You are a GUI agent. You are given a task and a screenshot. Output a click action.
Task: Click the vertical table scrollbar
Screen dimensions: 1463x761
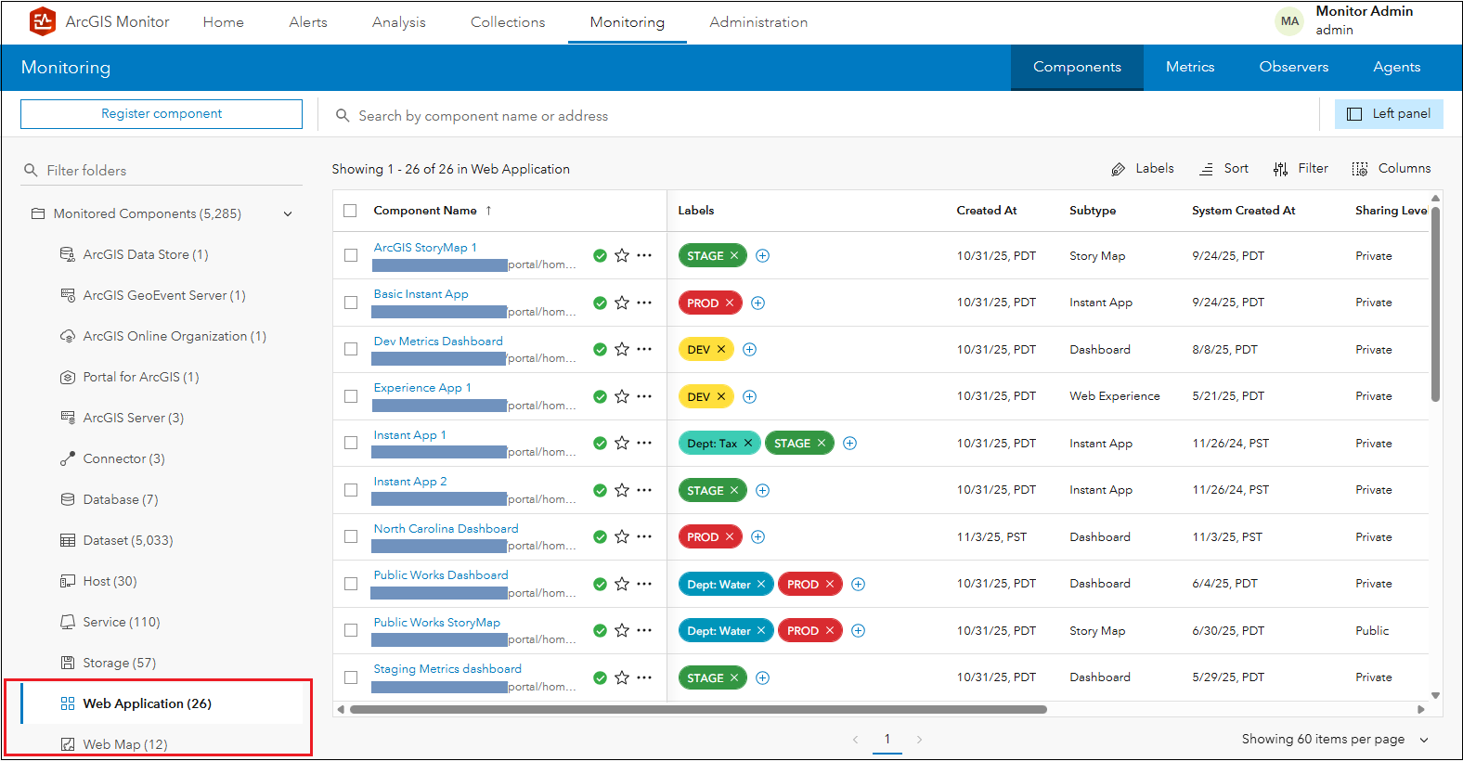pos(1435,303)
